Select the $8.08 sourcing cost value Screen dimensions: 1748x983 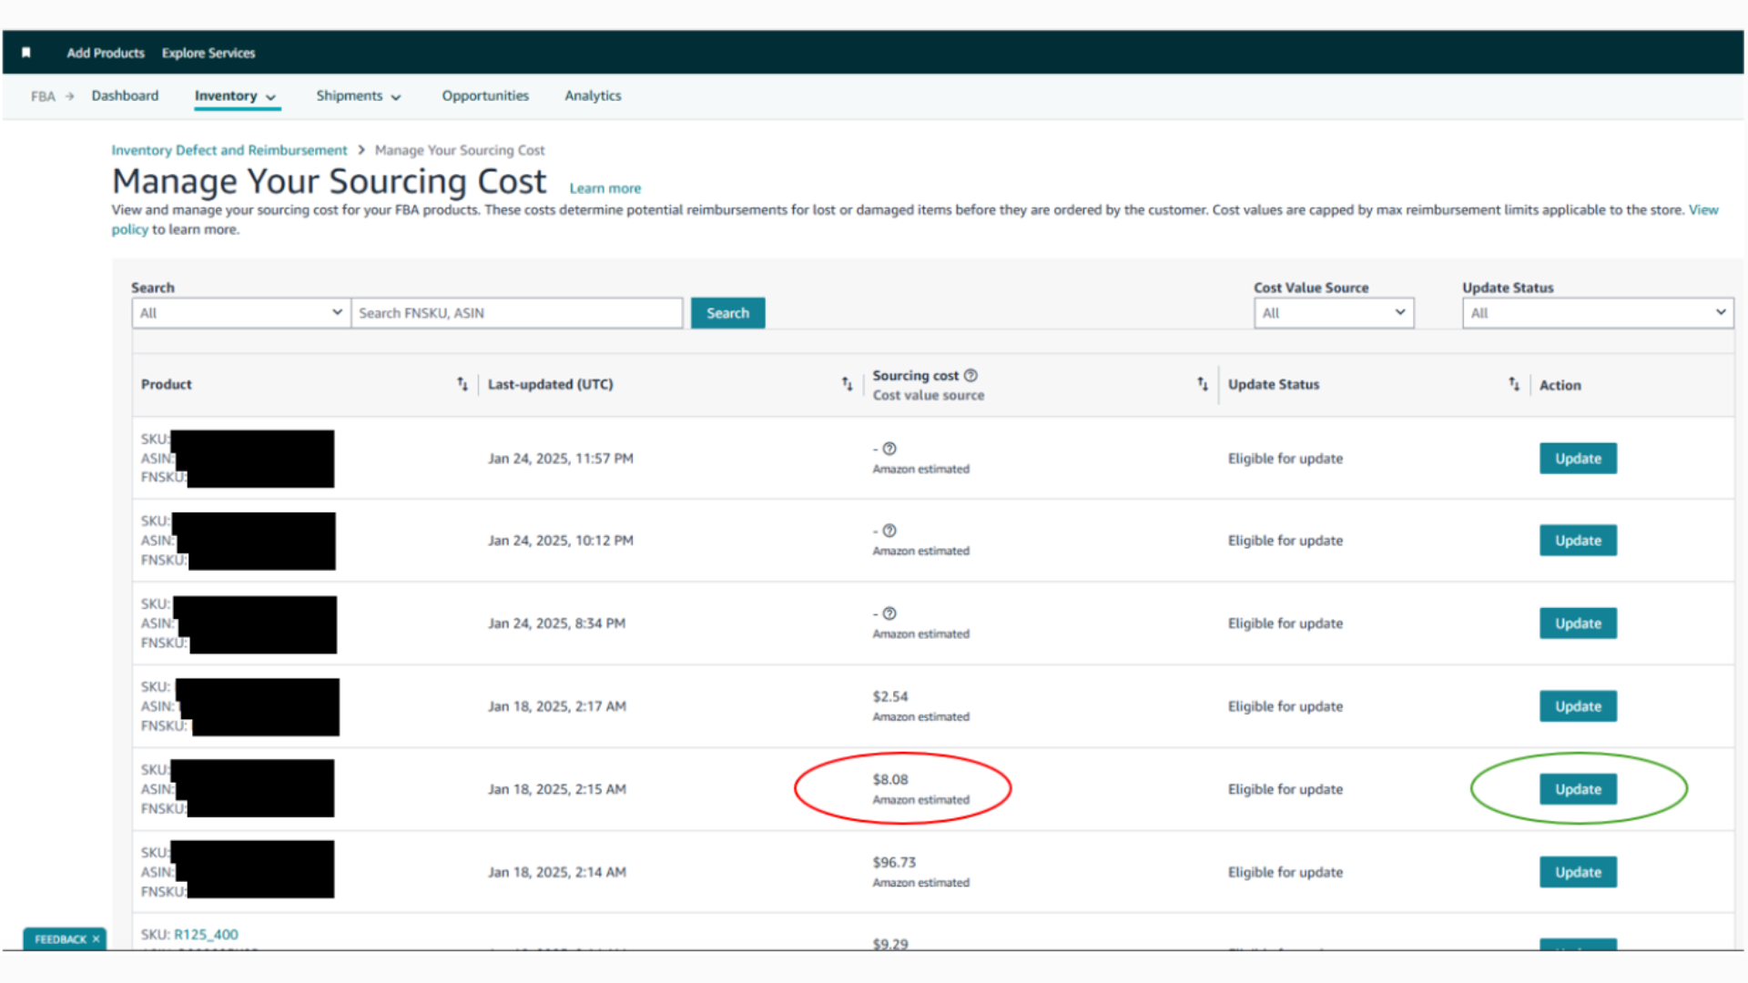point(890,780)
